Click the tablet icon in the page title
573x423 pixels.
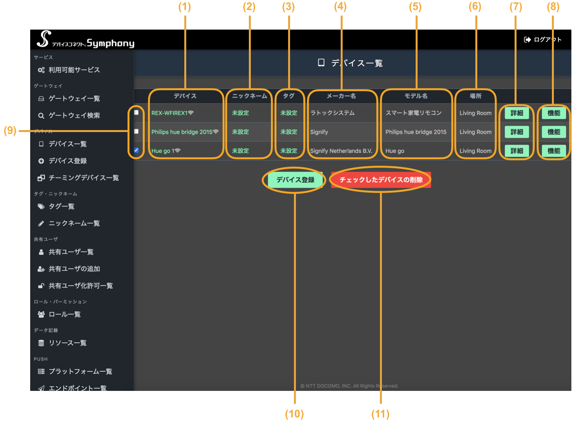(x=321, y=63)
